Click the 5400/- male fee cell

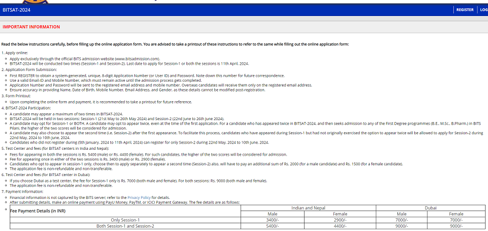(x=272, y=226)
